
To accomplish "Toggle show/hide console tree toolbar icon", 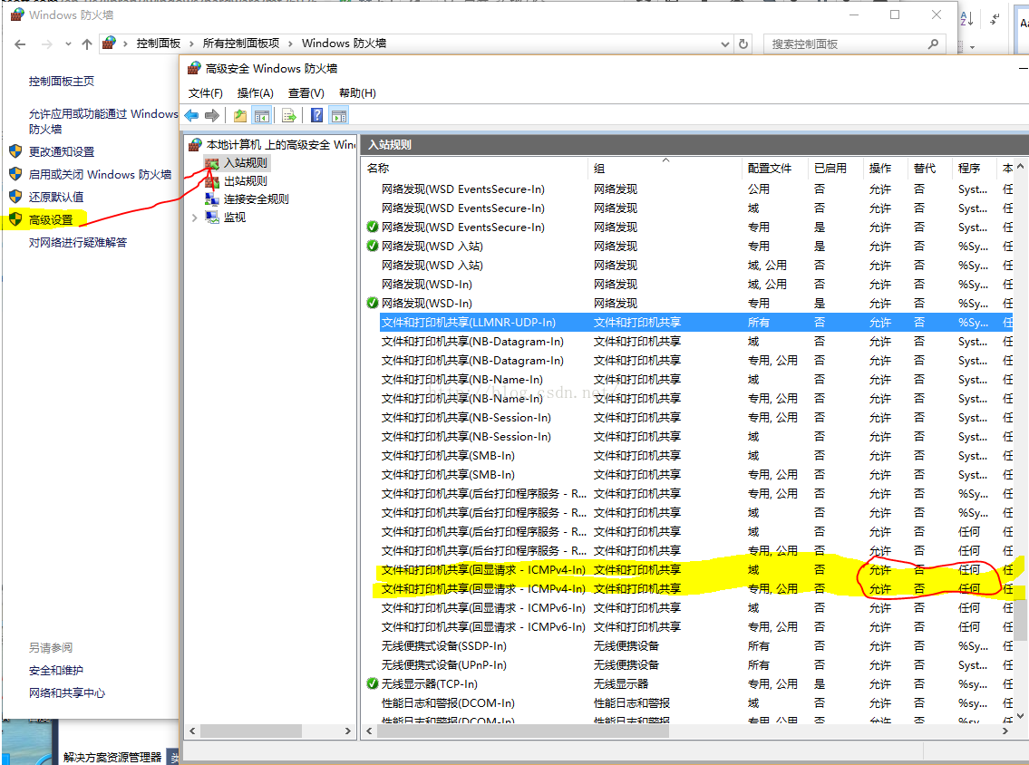I will 262,116.
